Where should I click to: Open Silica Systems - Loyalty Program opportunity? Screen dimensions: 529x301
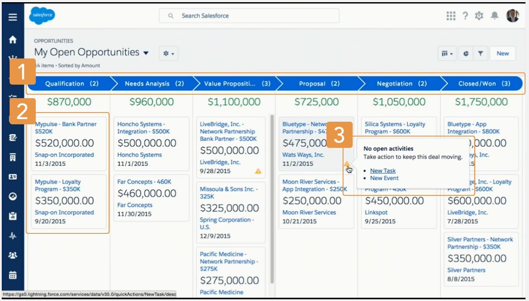pos(395,128)
